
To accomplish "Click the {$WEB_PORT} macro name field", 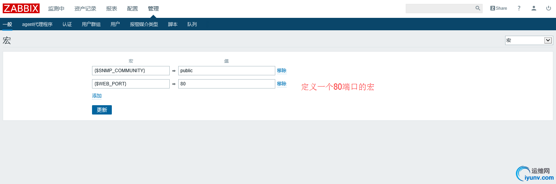I will (x=131, y=84).
